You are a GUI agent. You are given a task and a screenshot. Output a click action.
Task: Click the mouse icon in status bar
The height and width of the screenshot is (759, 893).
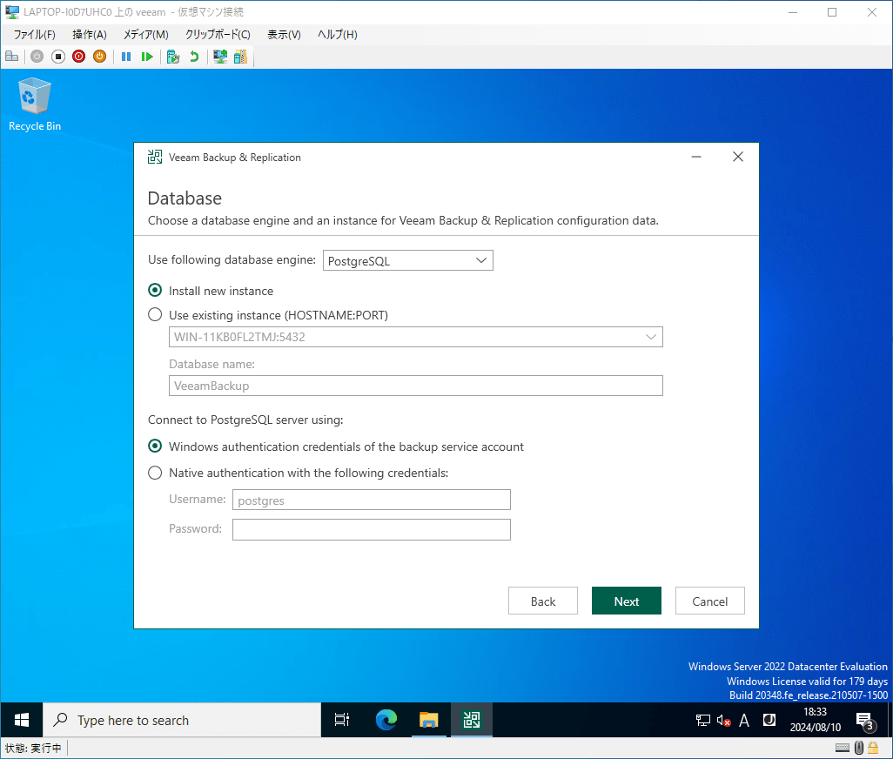click(859, 748)
